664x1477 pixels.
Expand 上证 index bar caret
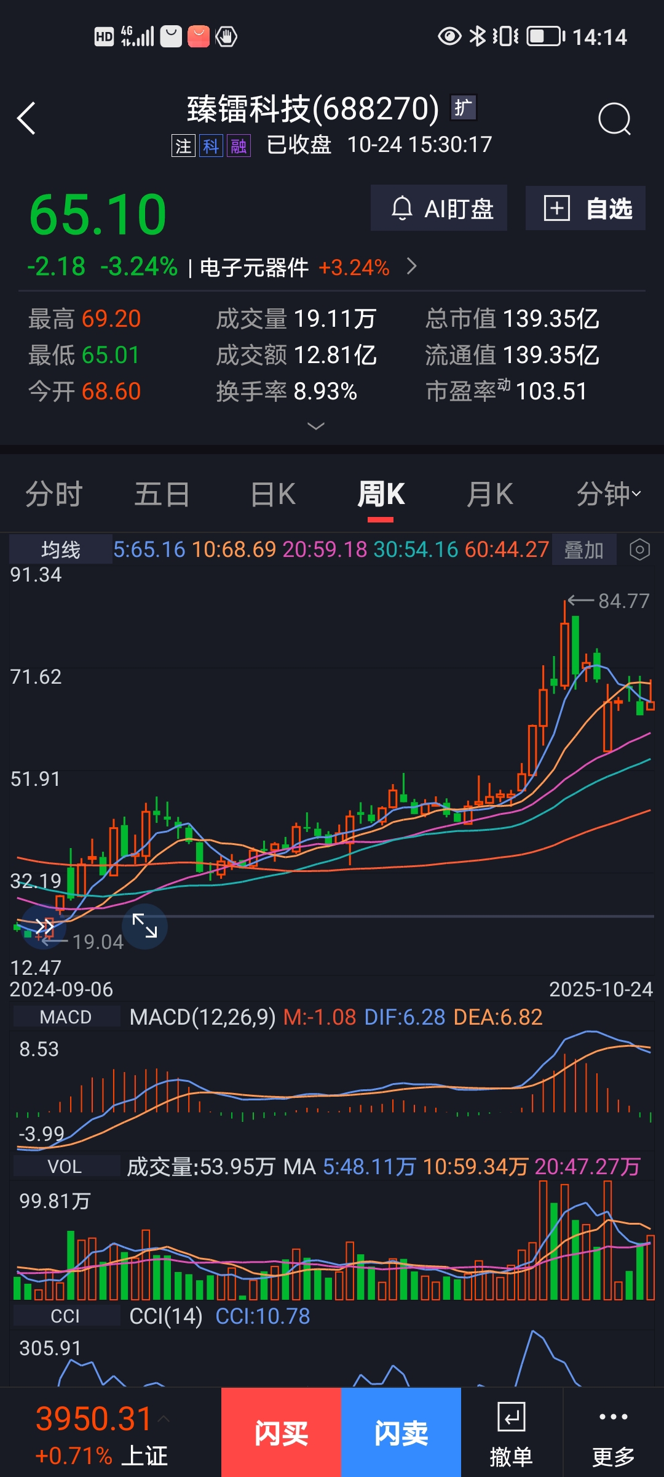click(x=164, y=1419)
